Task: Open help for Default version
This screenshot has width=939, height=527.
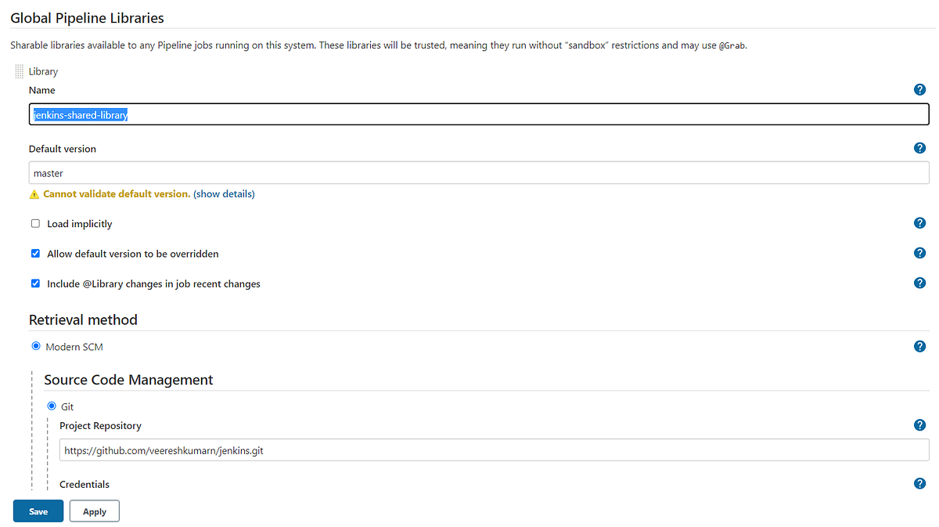Action: (919, 147)
